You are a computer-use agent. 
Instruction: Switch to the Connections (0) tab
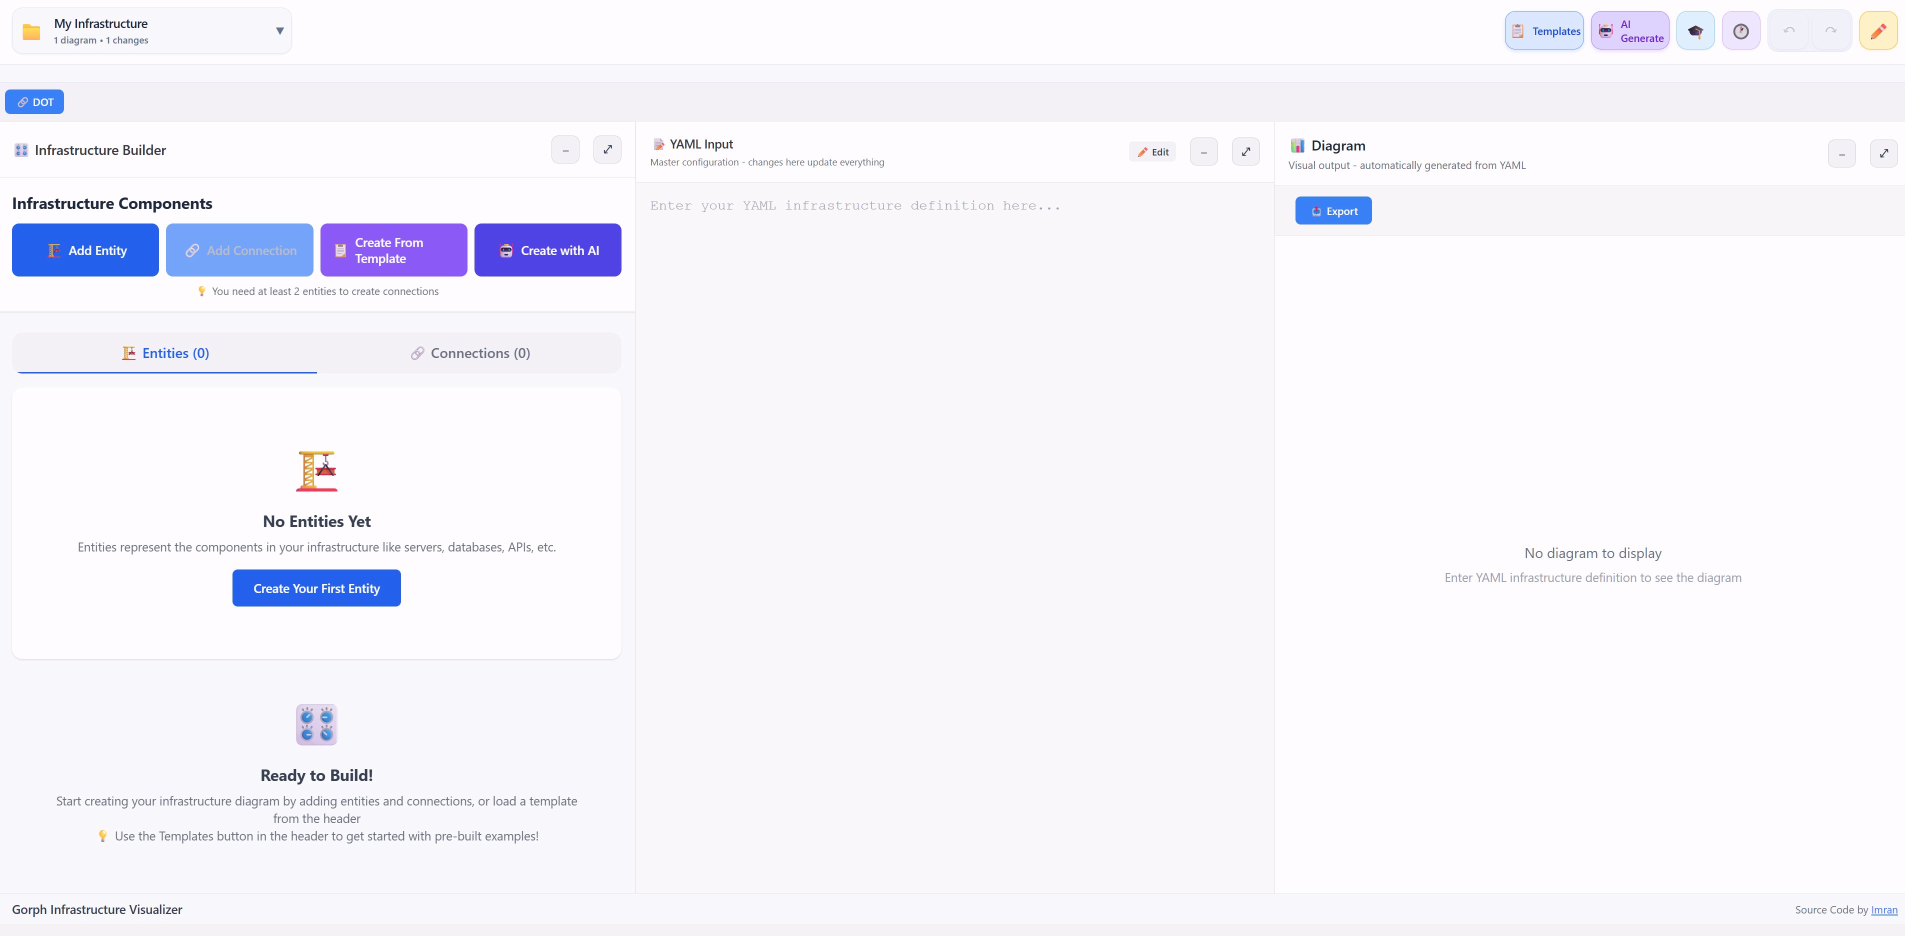(469, 353)
